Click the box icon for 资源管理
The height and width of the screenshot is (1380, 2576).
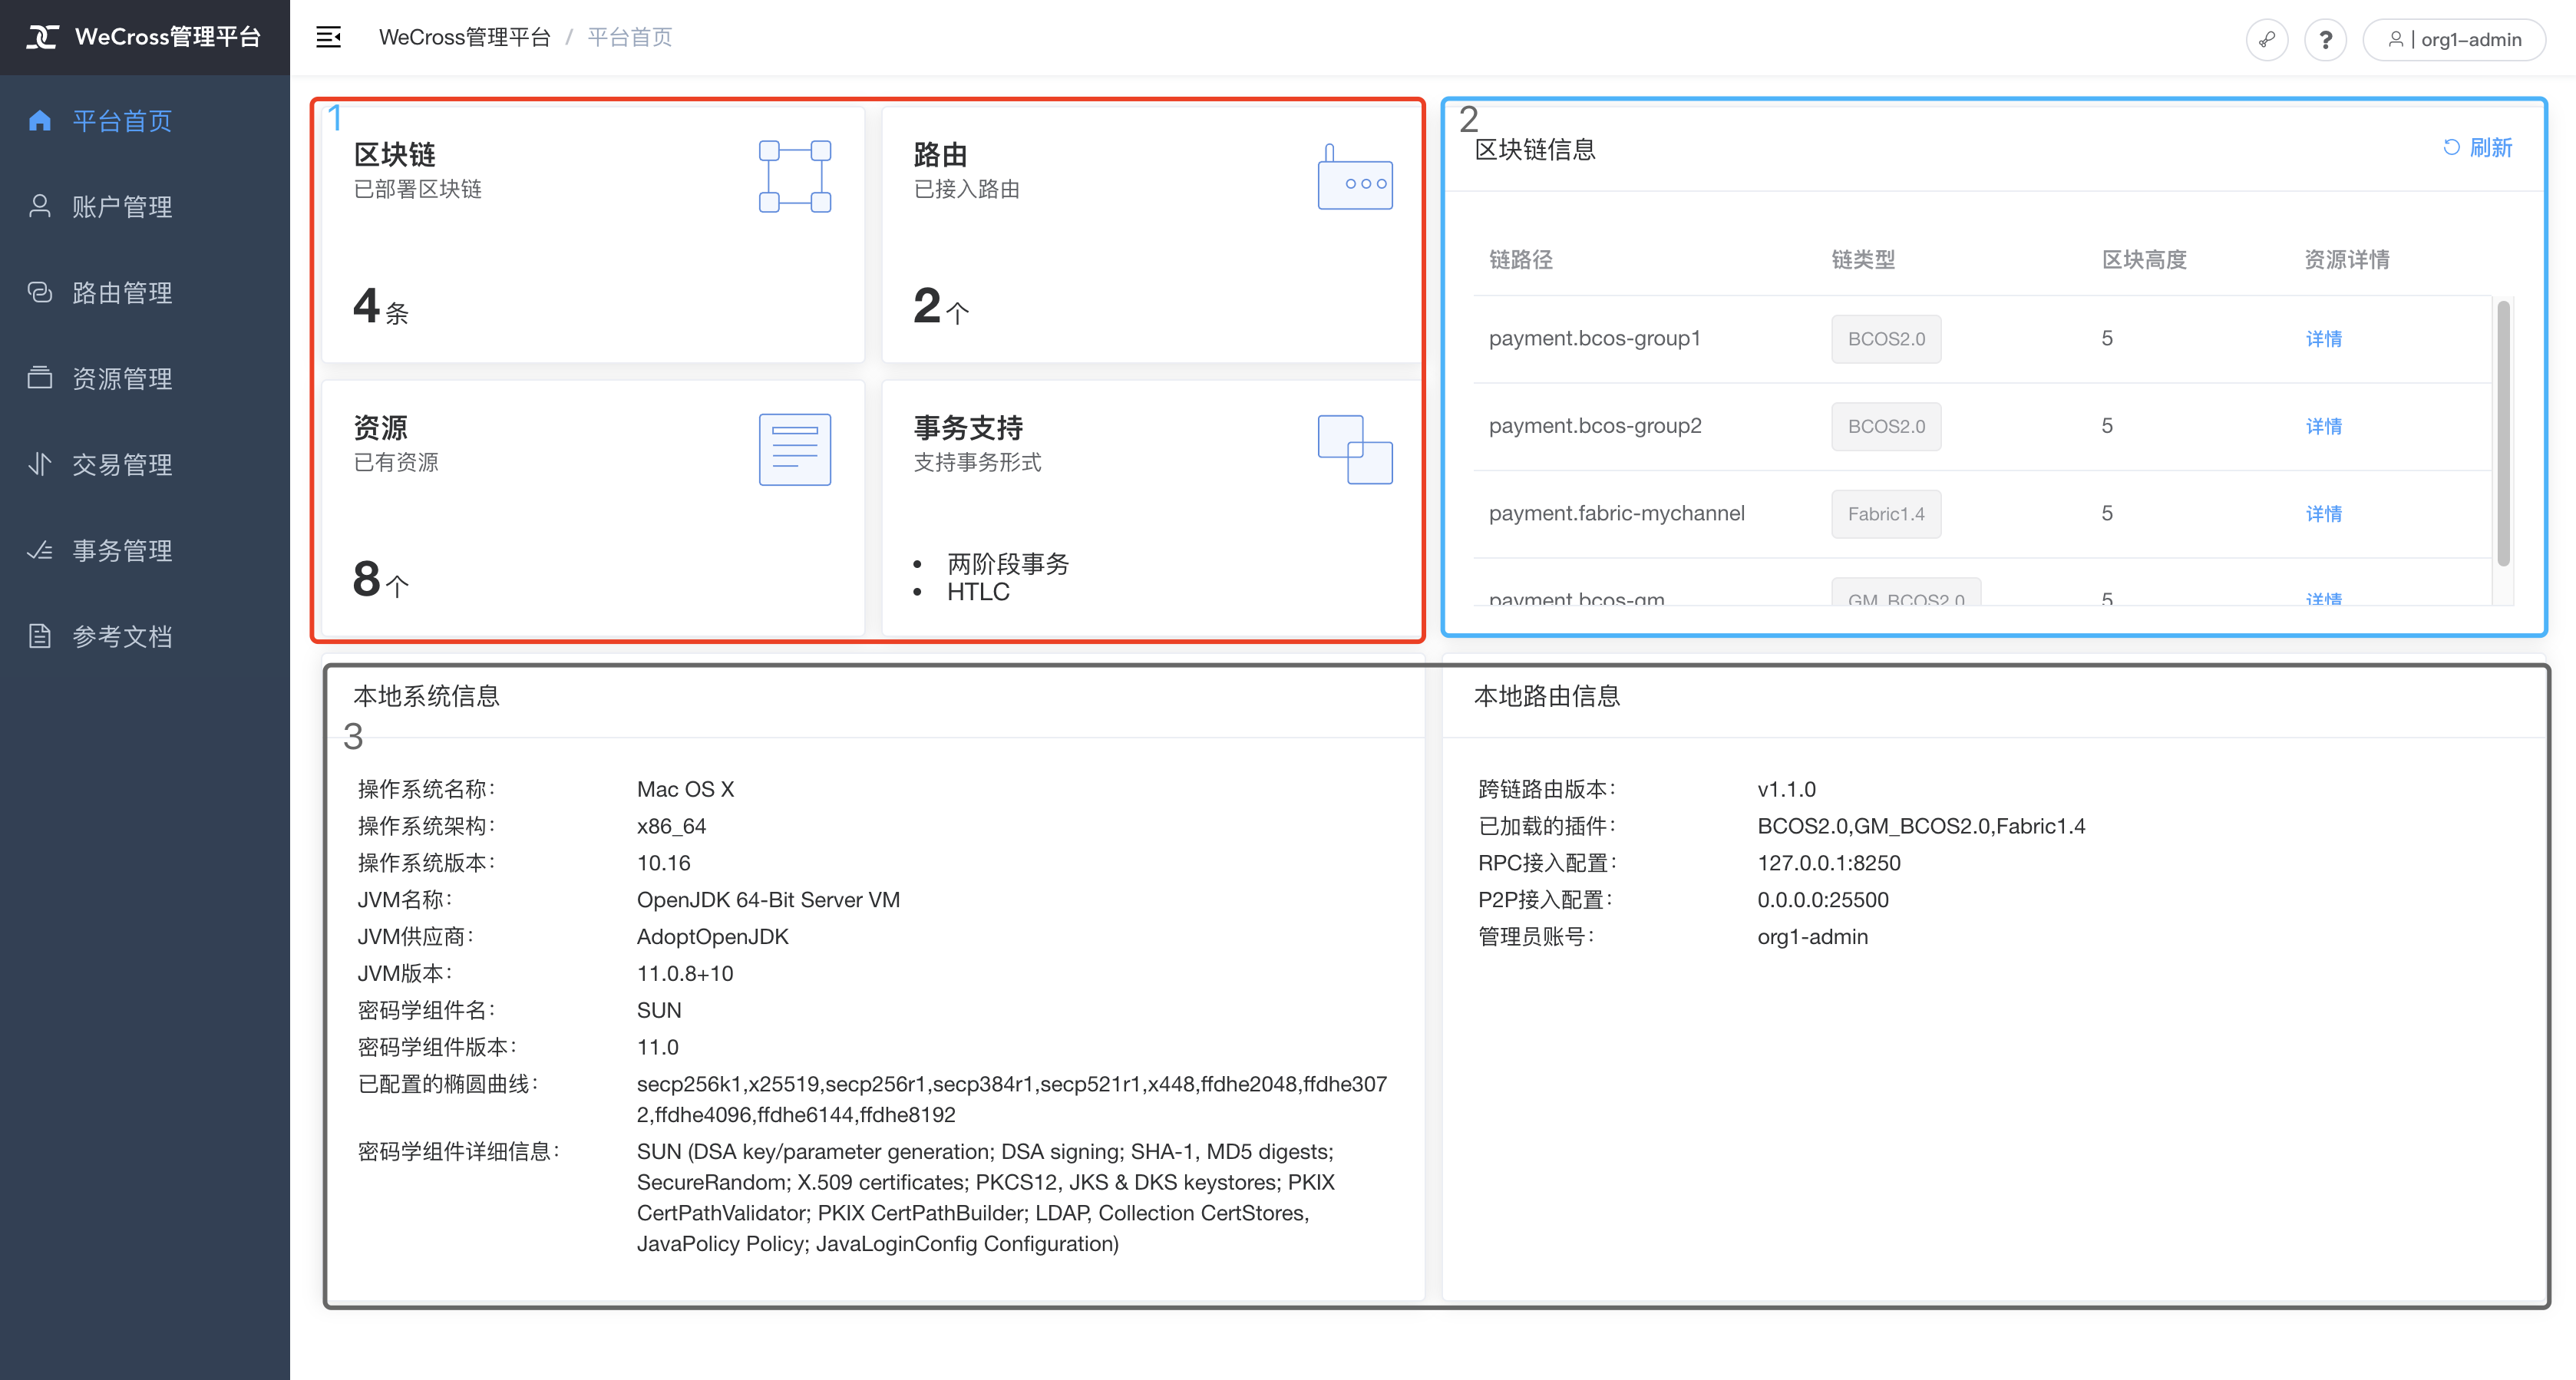pyautogui.click(x=40, y=379)
